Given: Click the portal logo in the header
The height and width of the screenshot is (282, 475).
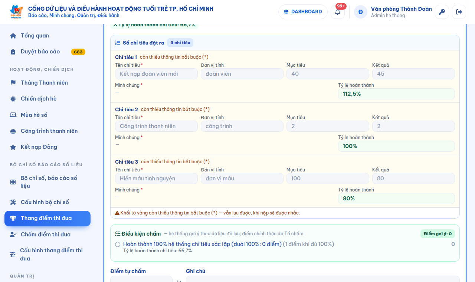Looking at the screenshot, I should 16,12.
